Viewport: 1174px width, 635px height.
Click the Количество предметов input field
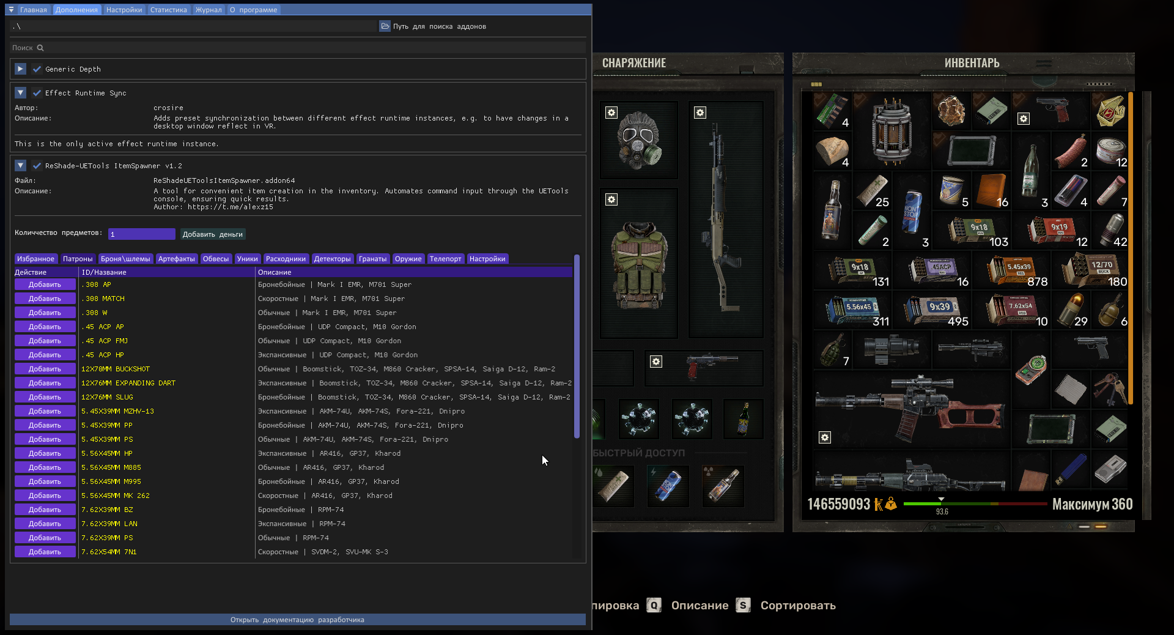pos(141,234)
